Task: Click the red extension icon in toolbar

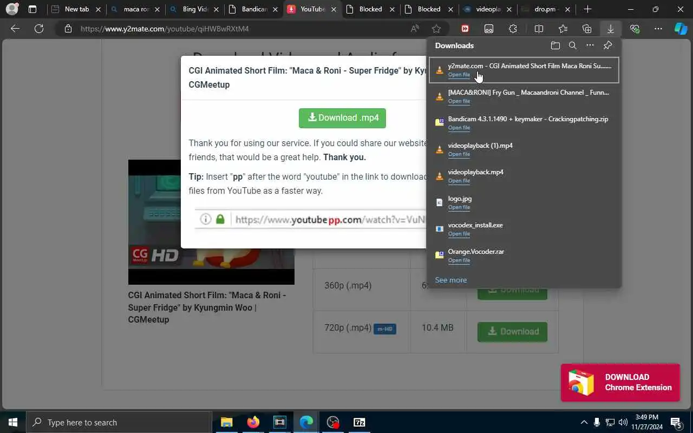Action: [465, 29]
